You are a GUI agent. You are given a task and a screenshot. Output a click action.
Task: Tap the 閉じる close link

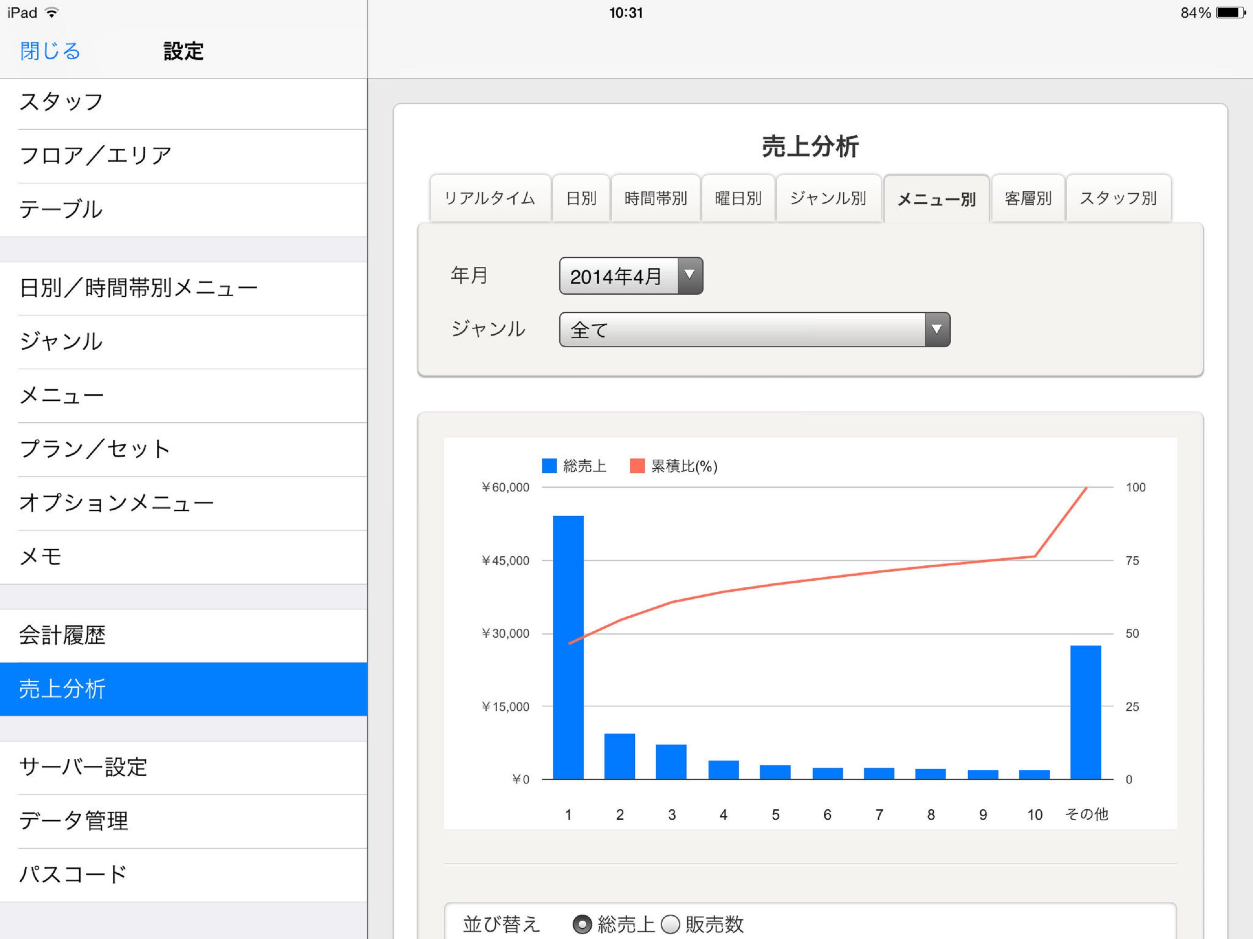coord(50,51)
